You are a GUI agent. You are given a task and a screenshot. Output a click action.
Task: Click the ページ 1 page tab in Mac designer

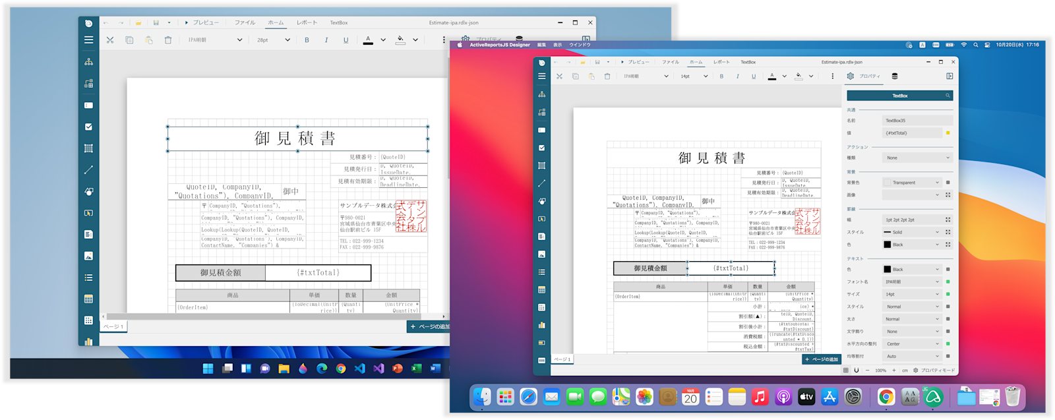click(x=562, y=359)
